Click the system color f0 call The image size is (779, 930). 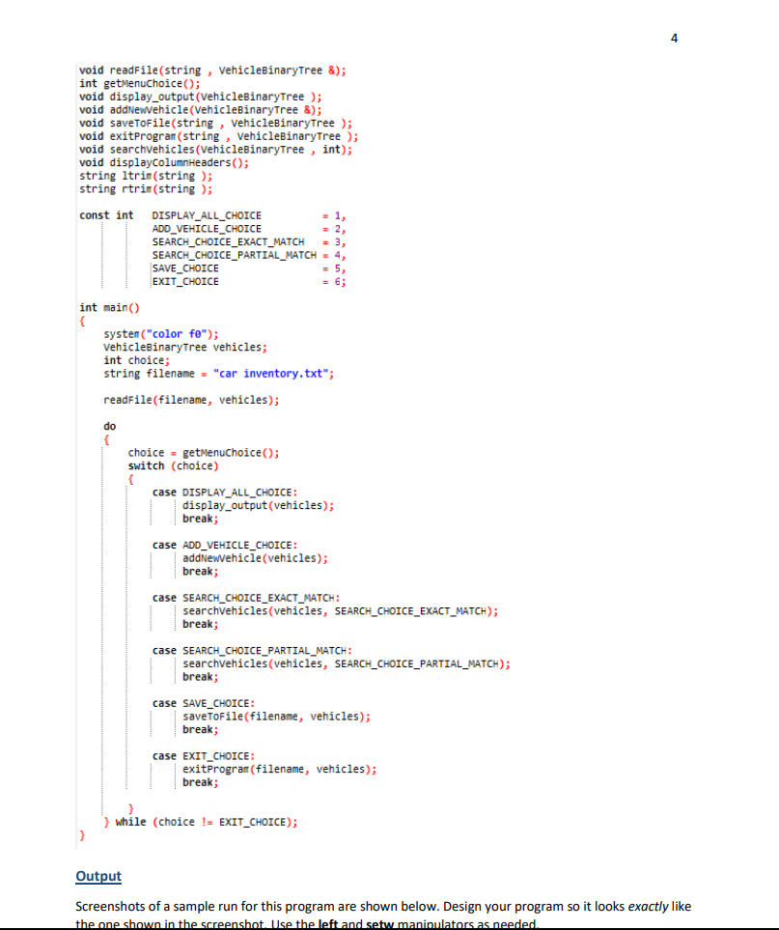tap(159, 334)
